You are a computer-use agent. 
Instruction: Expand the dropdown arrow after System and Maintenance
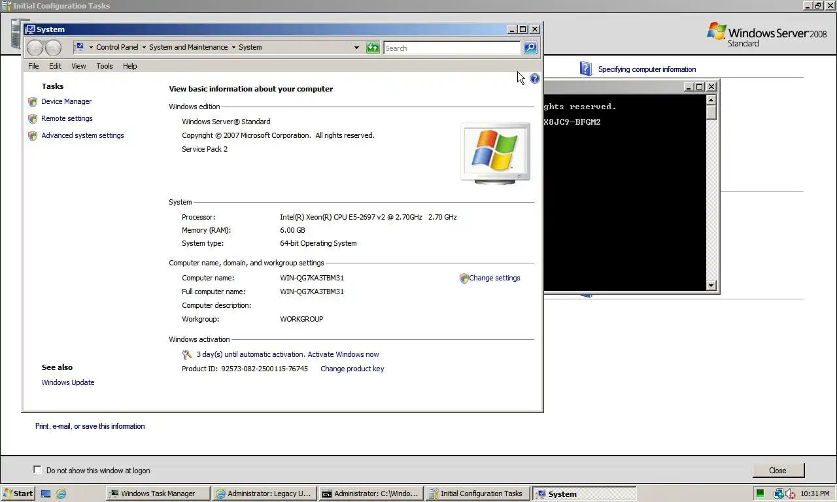click(x=233, y=47)
